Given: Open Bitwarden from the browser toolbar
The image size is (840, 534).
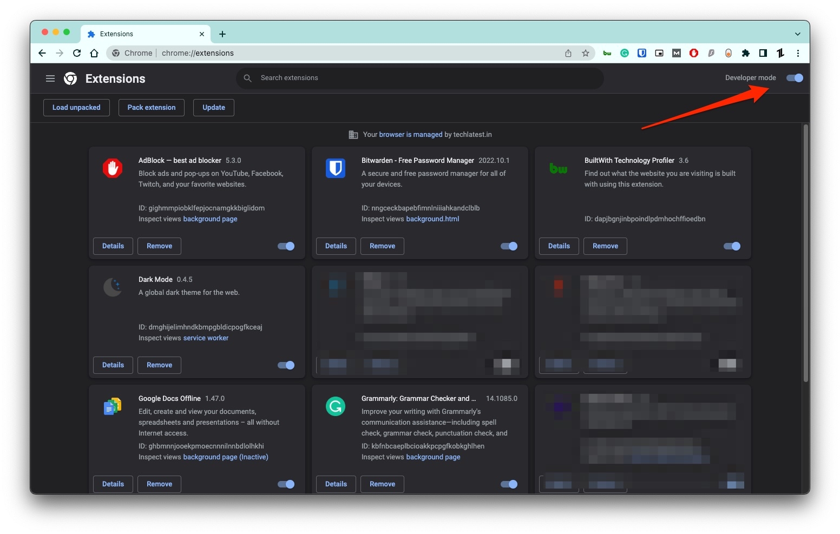Looking at the screenshot, I should (641, 53).
